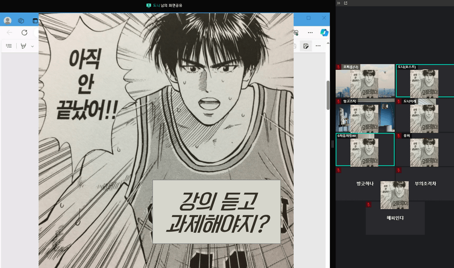Viewport: 454px width, 268px height.
Task: Collapse the participant panel with double chevron
Action: (338, 3)
